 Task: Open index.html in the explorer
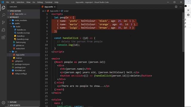(x=20, y=49)
